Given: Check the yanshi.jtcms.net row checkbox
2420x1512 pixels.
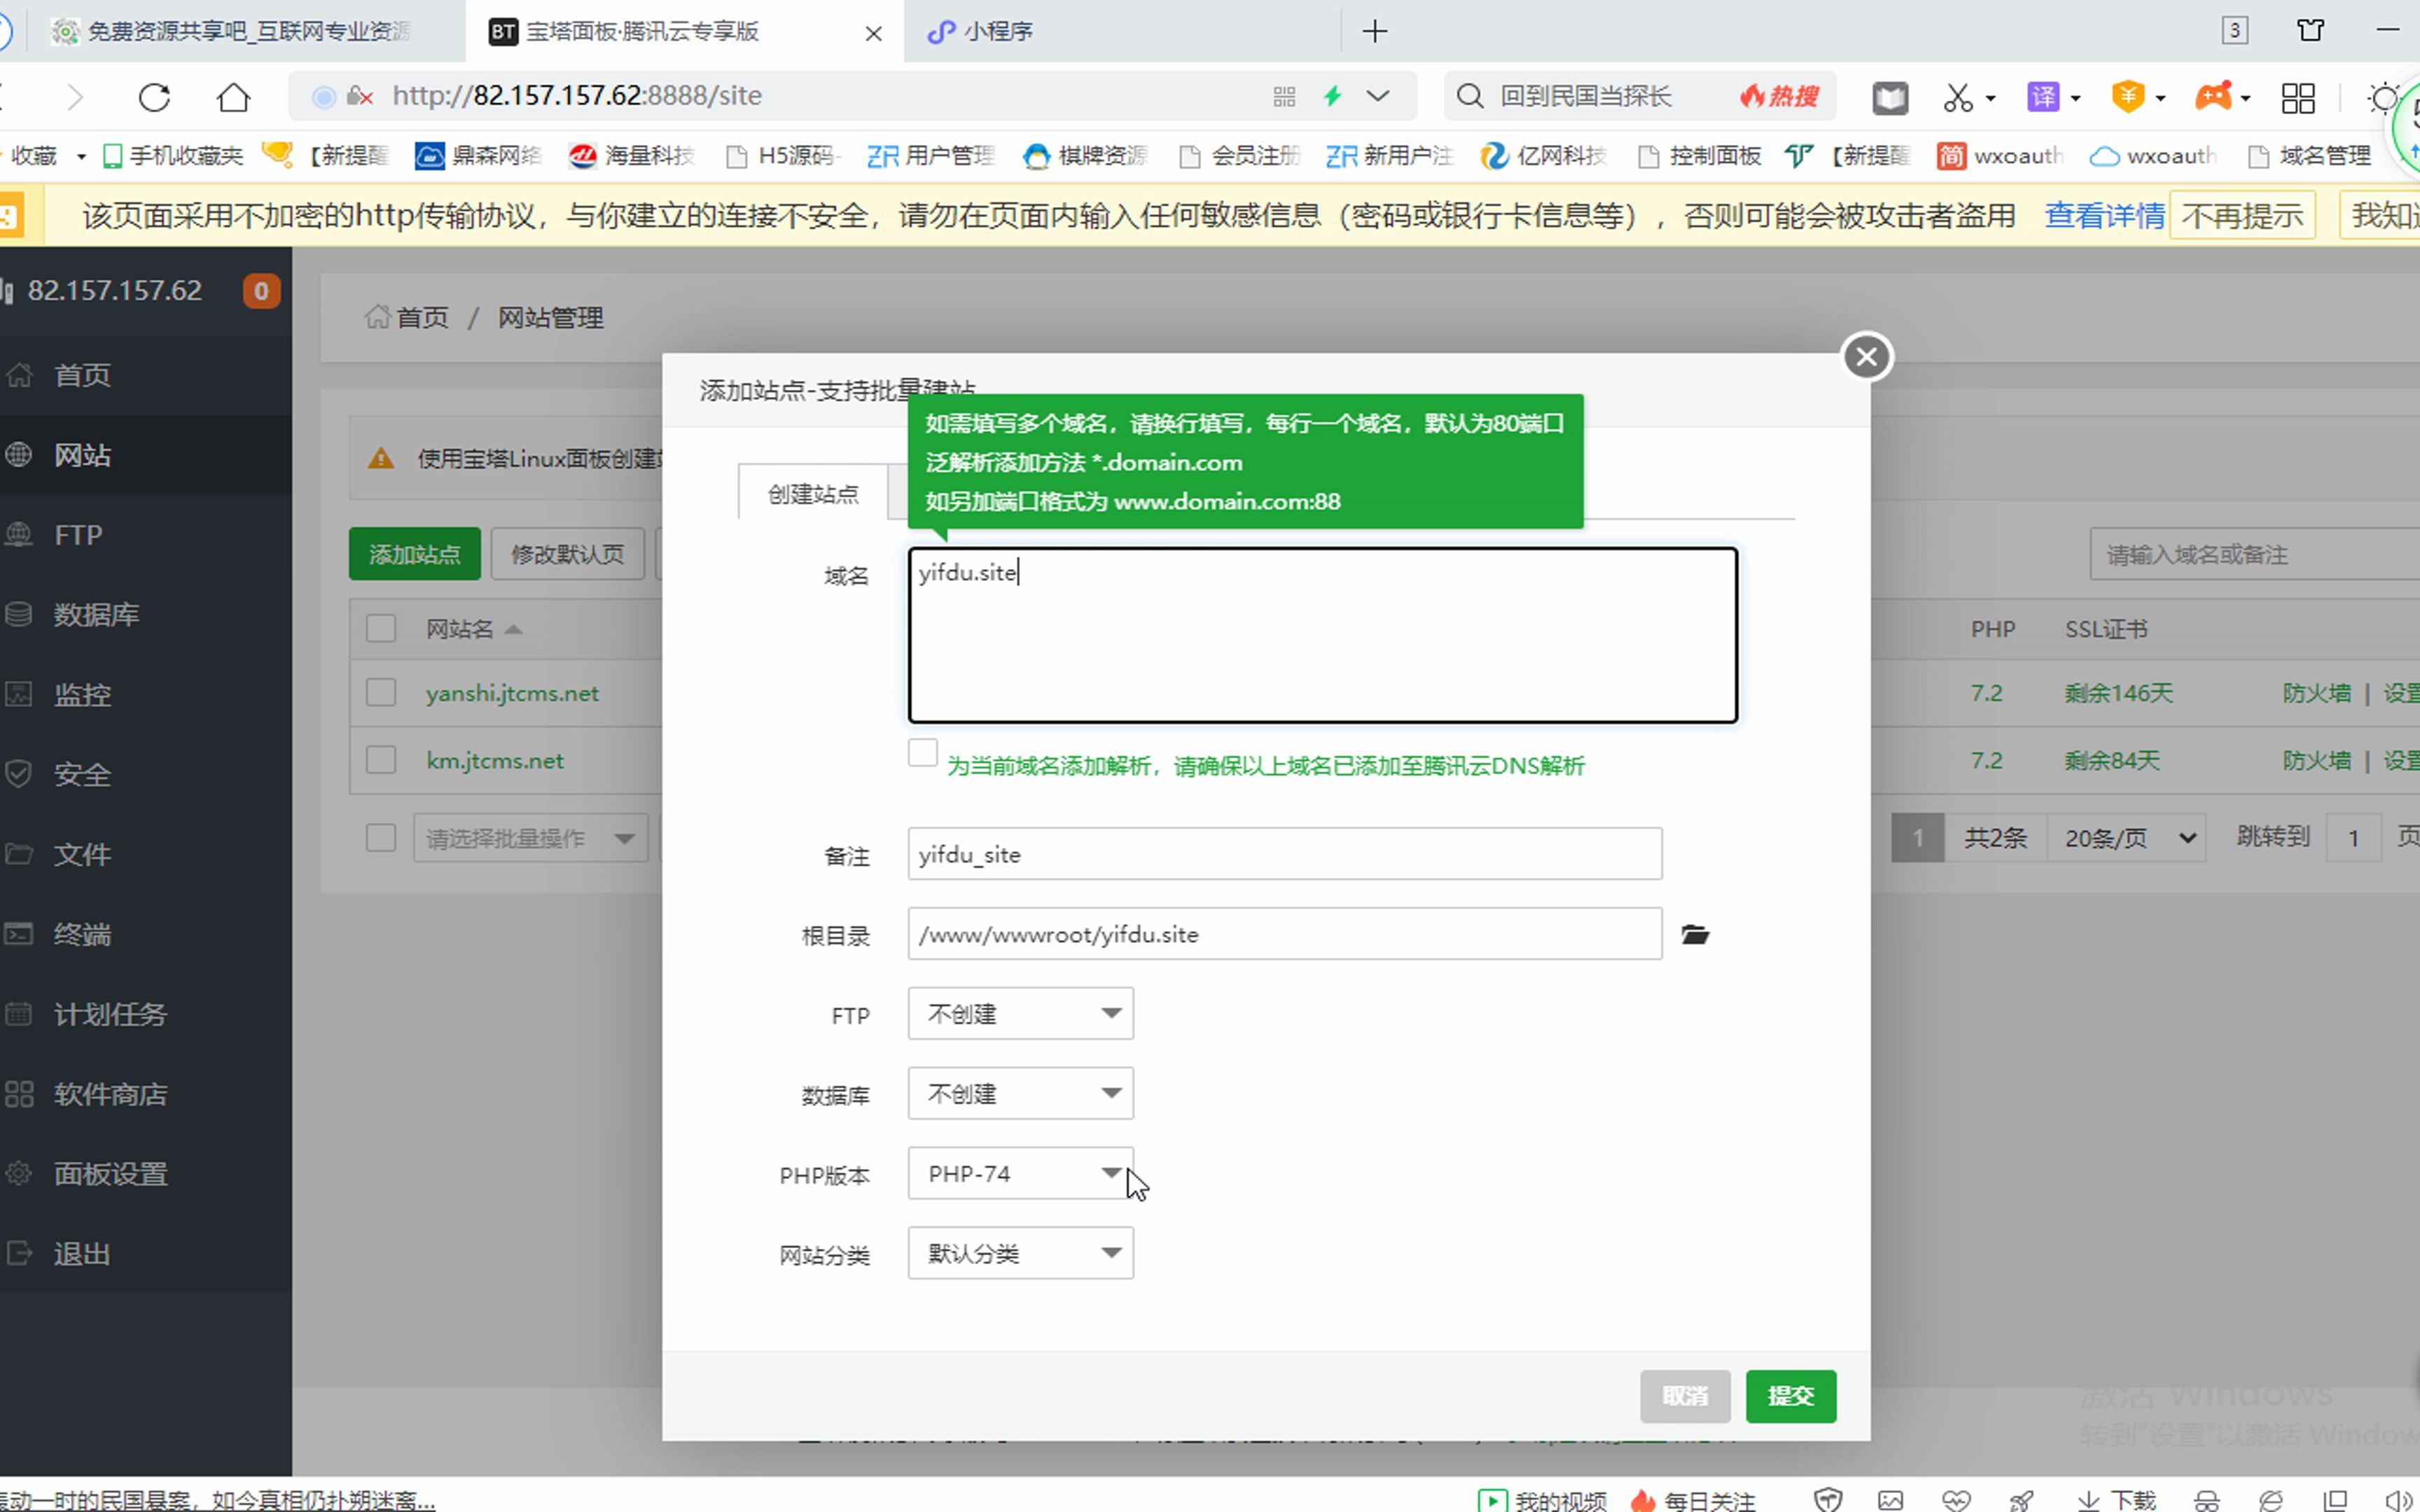Looking at the screenshot, I should pos(381,692).
